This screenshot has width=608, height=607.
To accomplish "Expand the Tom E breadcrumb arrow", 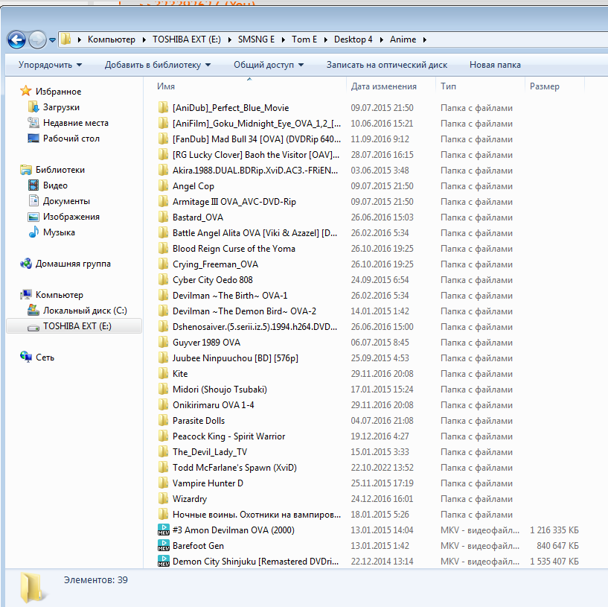I will [x=325, y=39].
